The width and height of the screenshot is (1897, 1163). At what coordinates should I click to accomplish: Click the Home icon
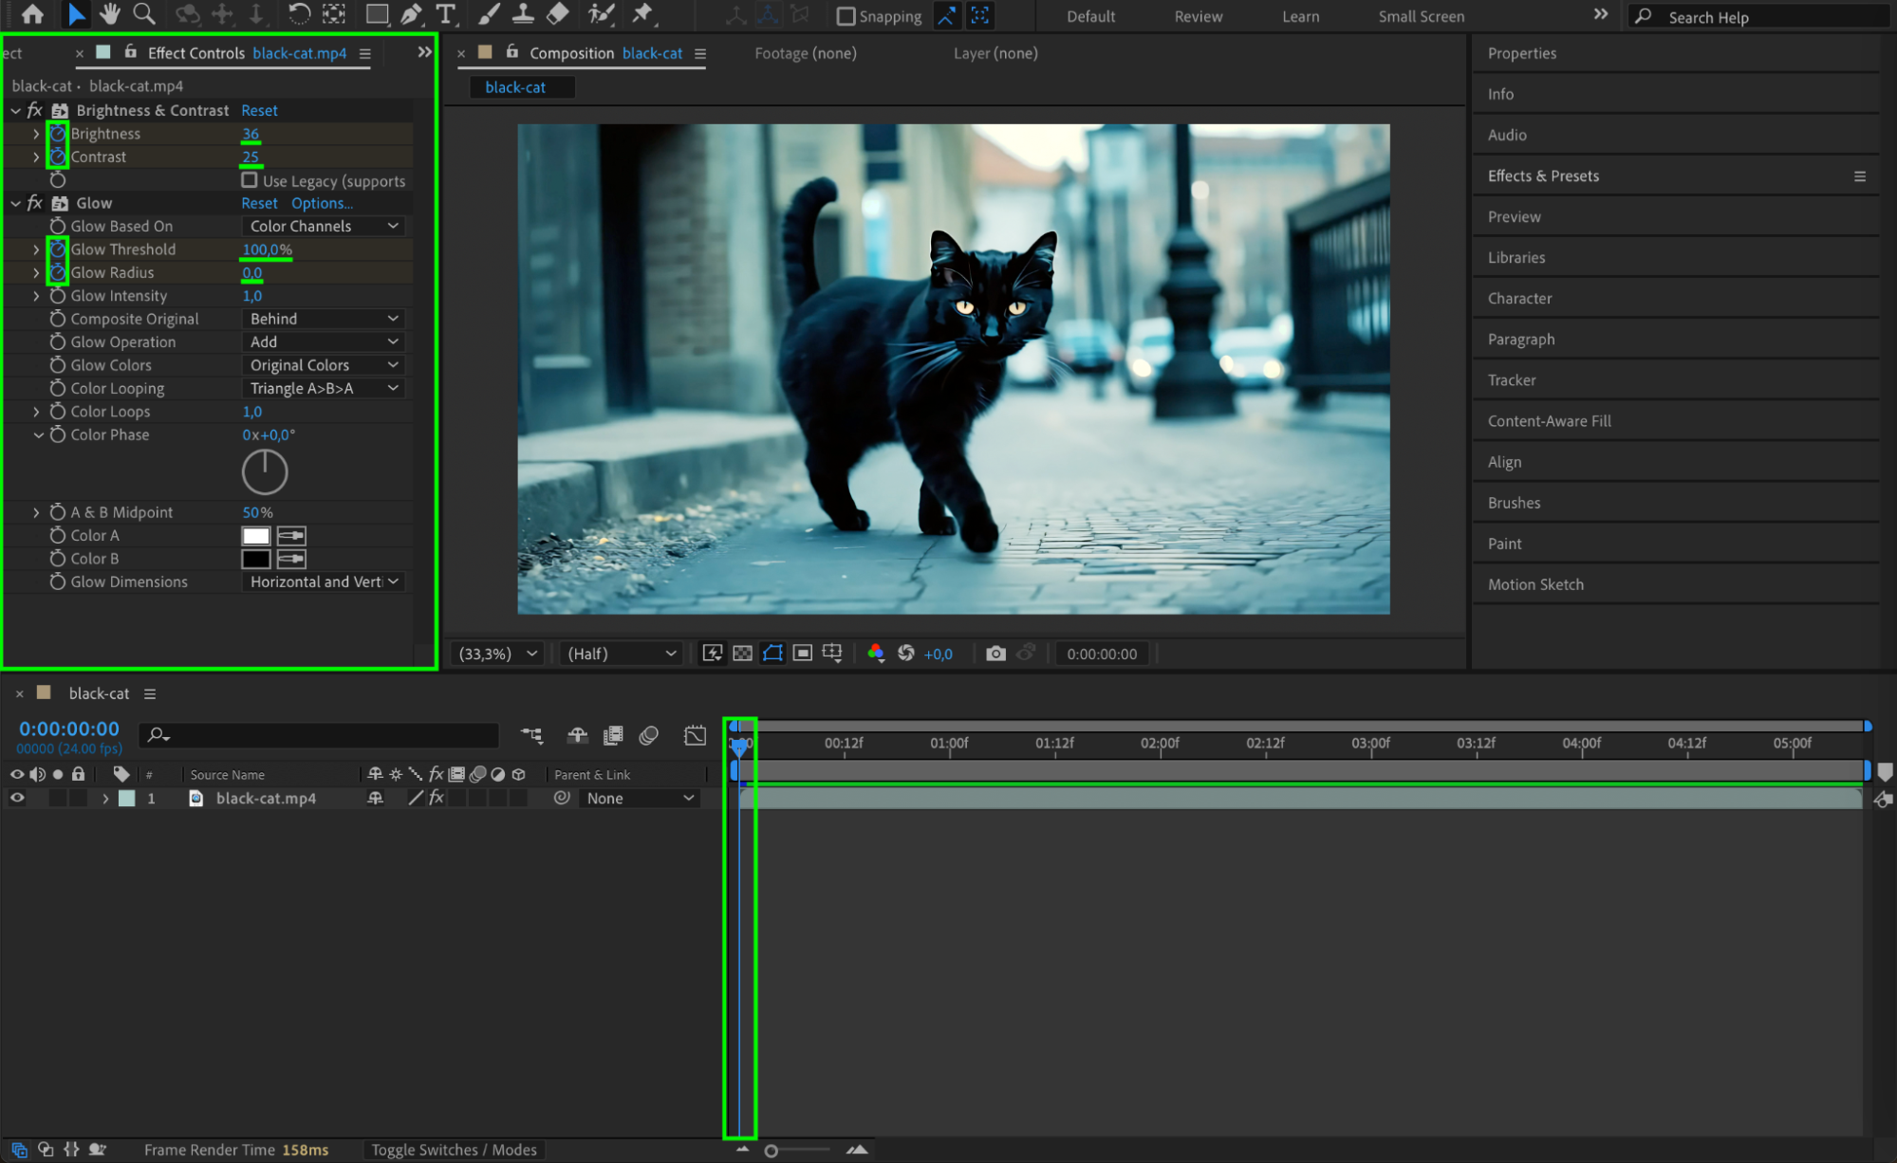[32, 14]
